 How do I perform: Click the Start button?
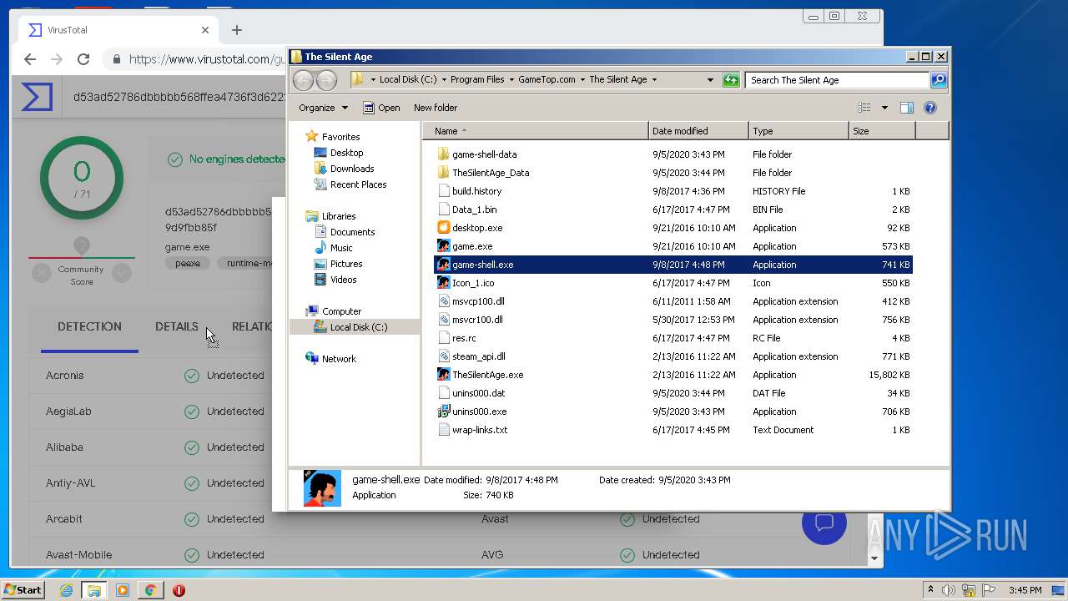[23, 590]
